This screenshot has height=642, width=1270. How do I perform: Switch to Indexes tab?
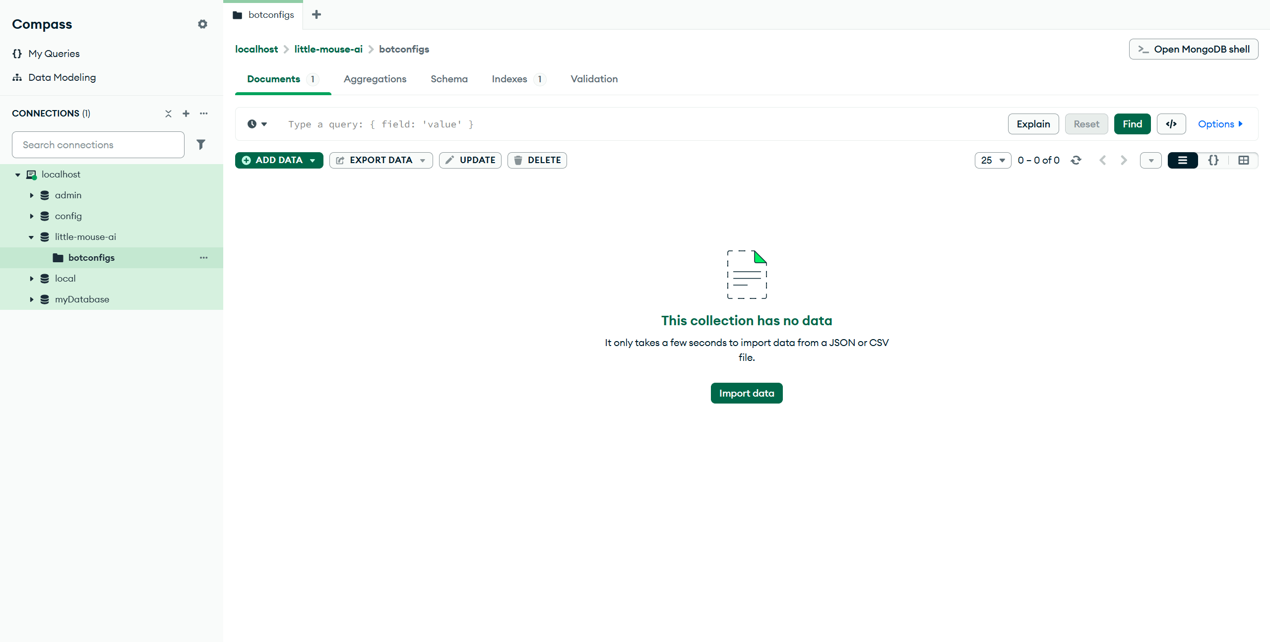pyautogui.click(x=519, y=79)
